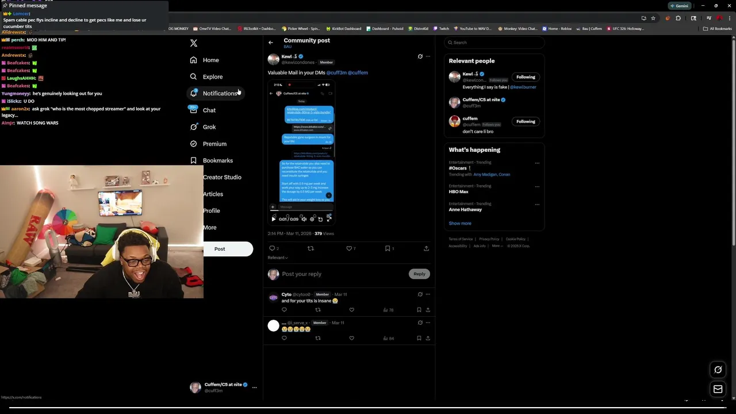Screen dimensions: 736x414
Task: Click the Grok icon on Kewl's post
Action: [420, 56]
